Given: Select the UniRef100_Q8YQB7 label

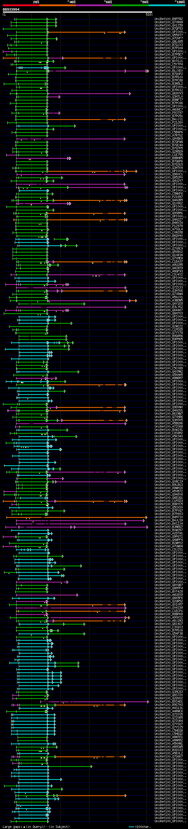Looking at the screenshot, I should coord(169,585).
